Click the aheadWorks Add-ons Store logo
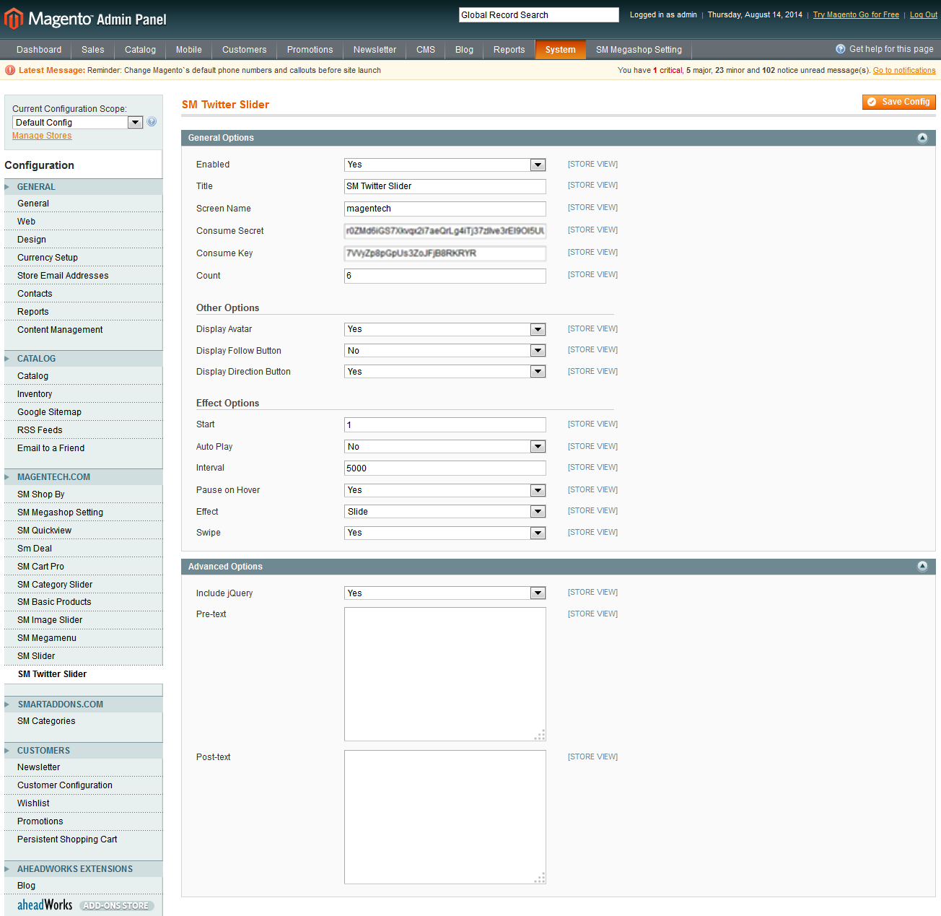Viewport: 941px width, 916px height. [84, 904]
